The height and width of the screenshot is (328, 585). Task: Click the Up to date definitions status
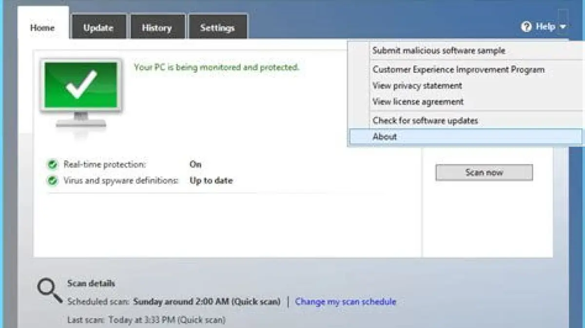click(211, 181)
